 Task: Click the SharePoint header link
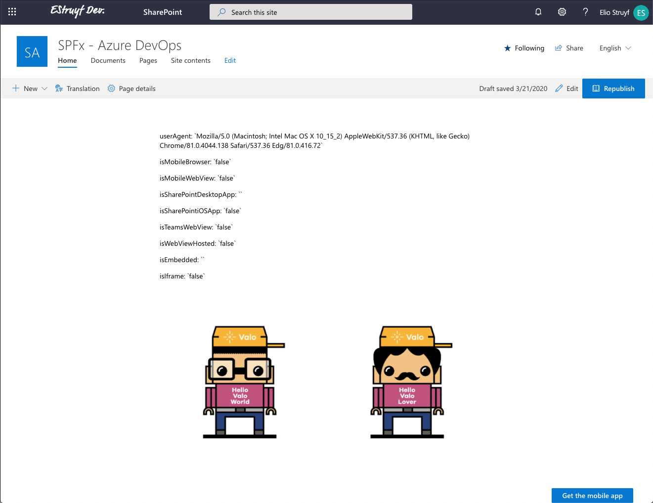coord(163,12)
